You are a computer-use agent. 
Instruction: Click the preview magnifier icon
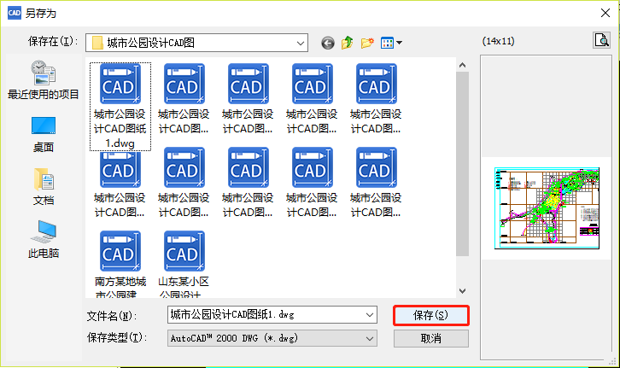[602, 40]
